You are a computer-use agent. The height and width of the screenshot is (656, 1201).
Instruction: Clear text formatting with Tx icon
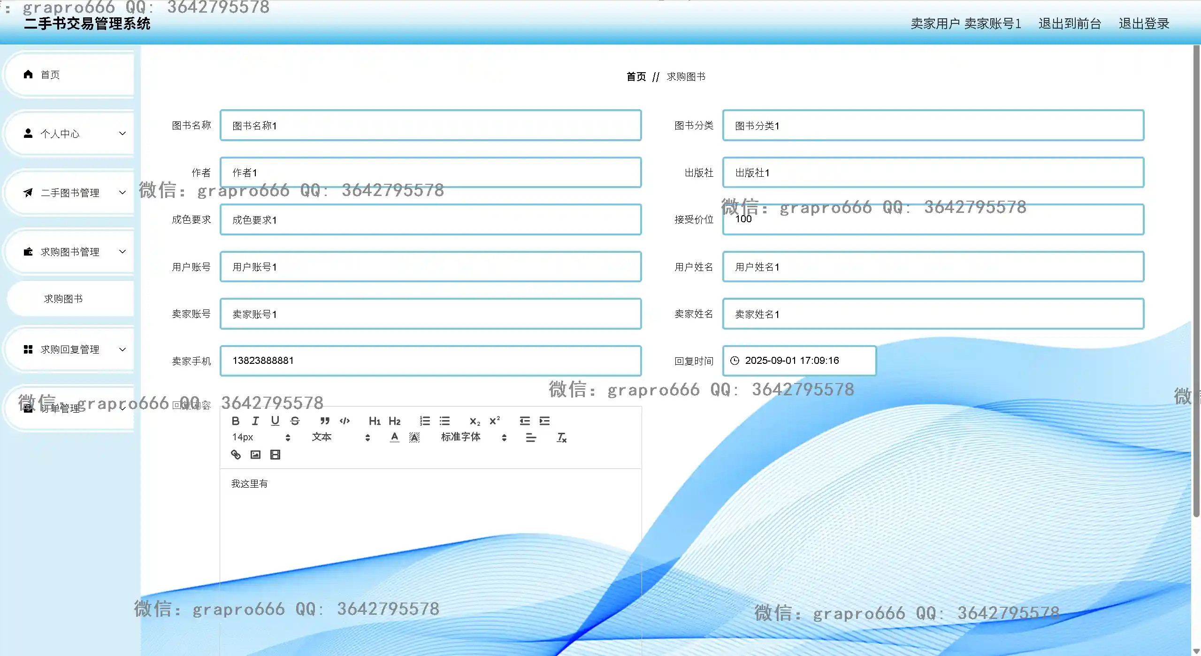tap(561, 437)
